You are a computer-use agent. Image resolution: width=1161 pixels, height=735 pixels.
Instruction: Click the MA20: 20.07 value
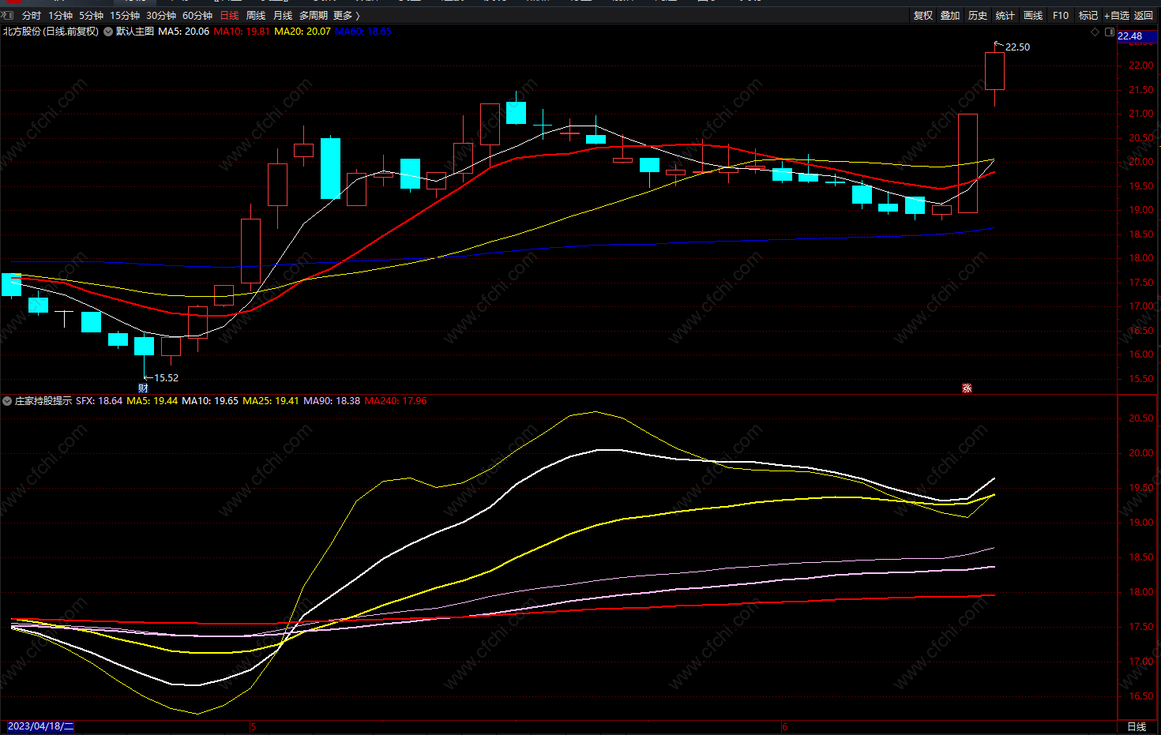[302, 32]
